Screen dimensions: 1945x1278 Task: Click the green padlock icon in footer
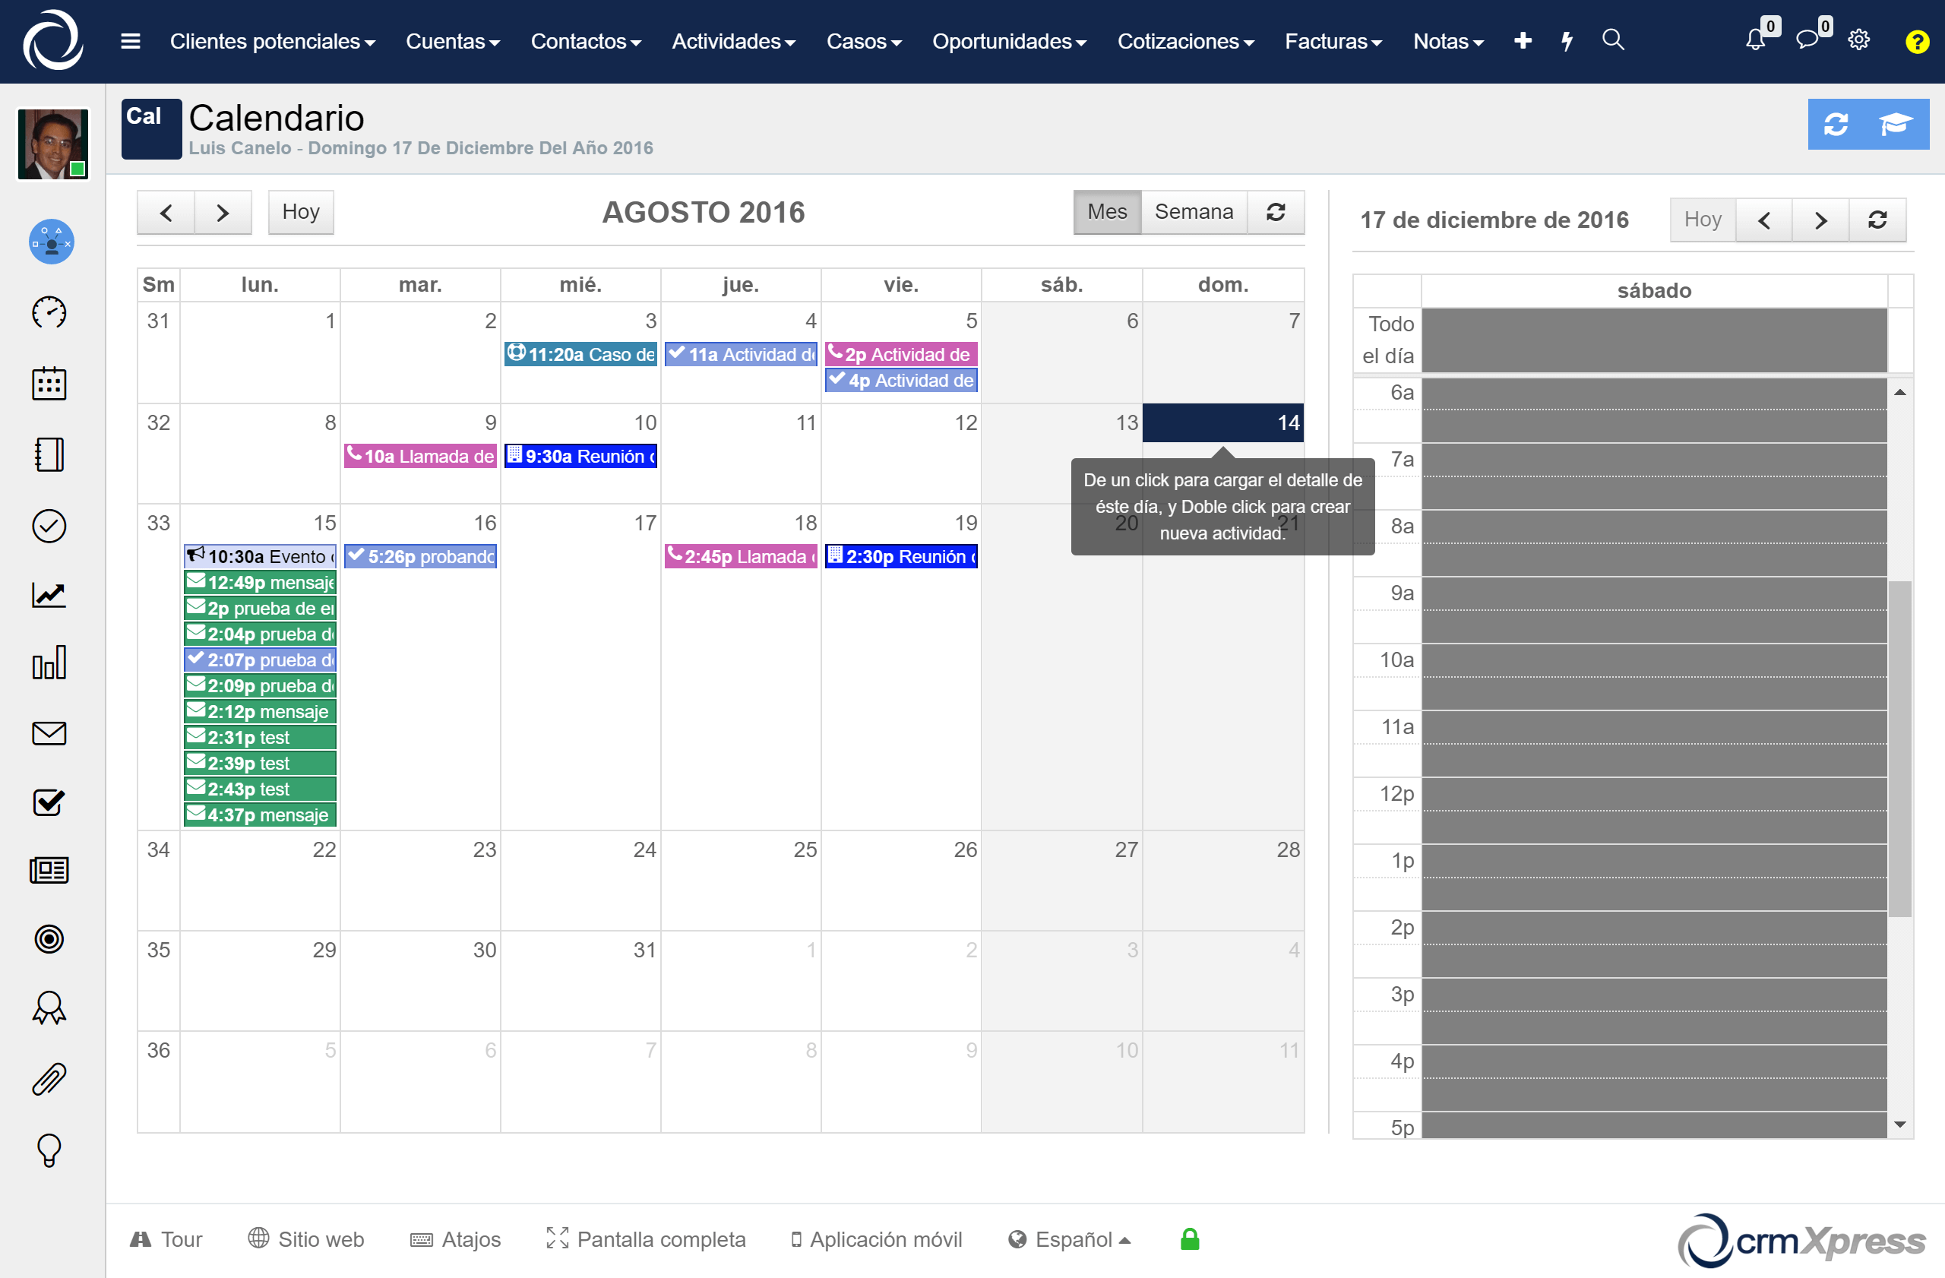coord(1190,1239)
